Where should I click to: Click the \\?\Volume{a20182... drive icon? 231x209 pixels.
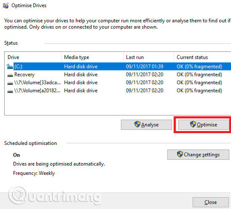click(x=10, y=91)
